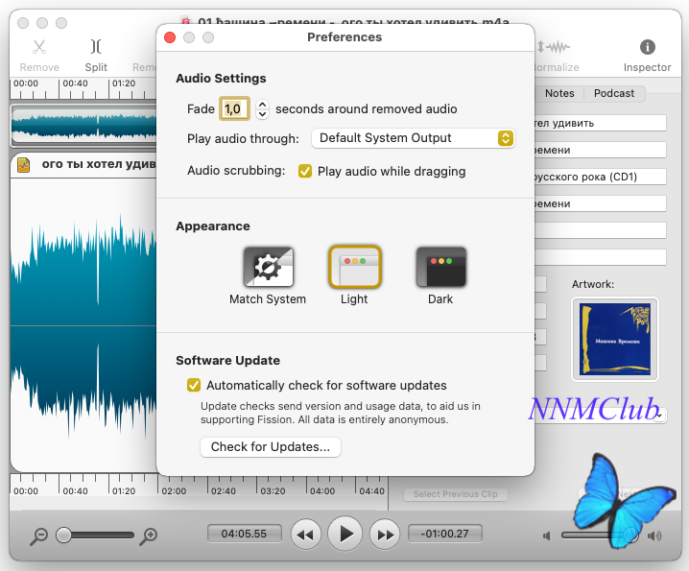Viewport: 689px width, 571px height.
Task: Click the album field containing '(CD1)'
Action: (601, 177)
